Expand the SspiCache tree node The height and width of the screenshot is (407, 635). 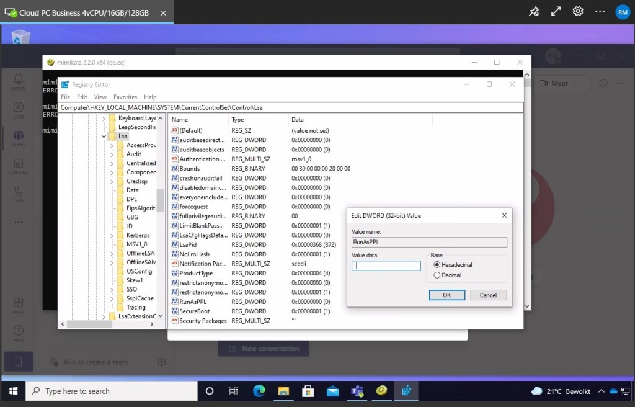pos(112,298)
